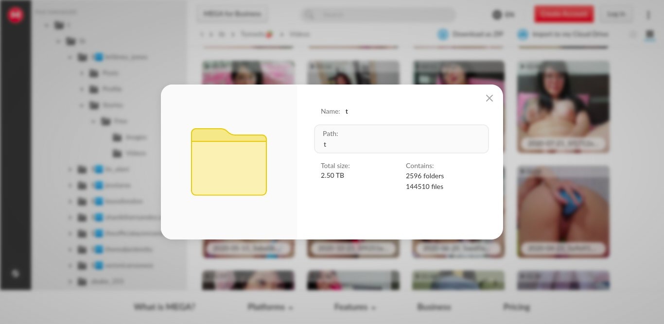Click Import to my Cloud Drive
This screenshot has height=324, width=664.
(x=564, y=34)
